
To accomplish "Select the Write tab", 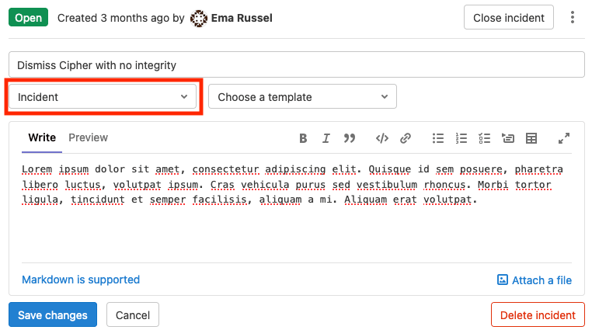I will pyautogui.click(x=42, y=137).
